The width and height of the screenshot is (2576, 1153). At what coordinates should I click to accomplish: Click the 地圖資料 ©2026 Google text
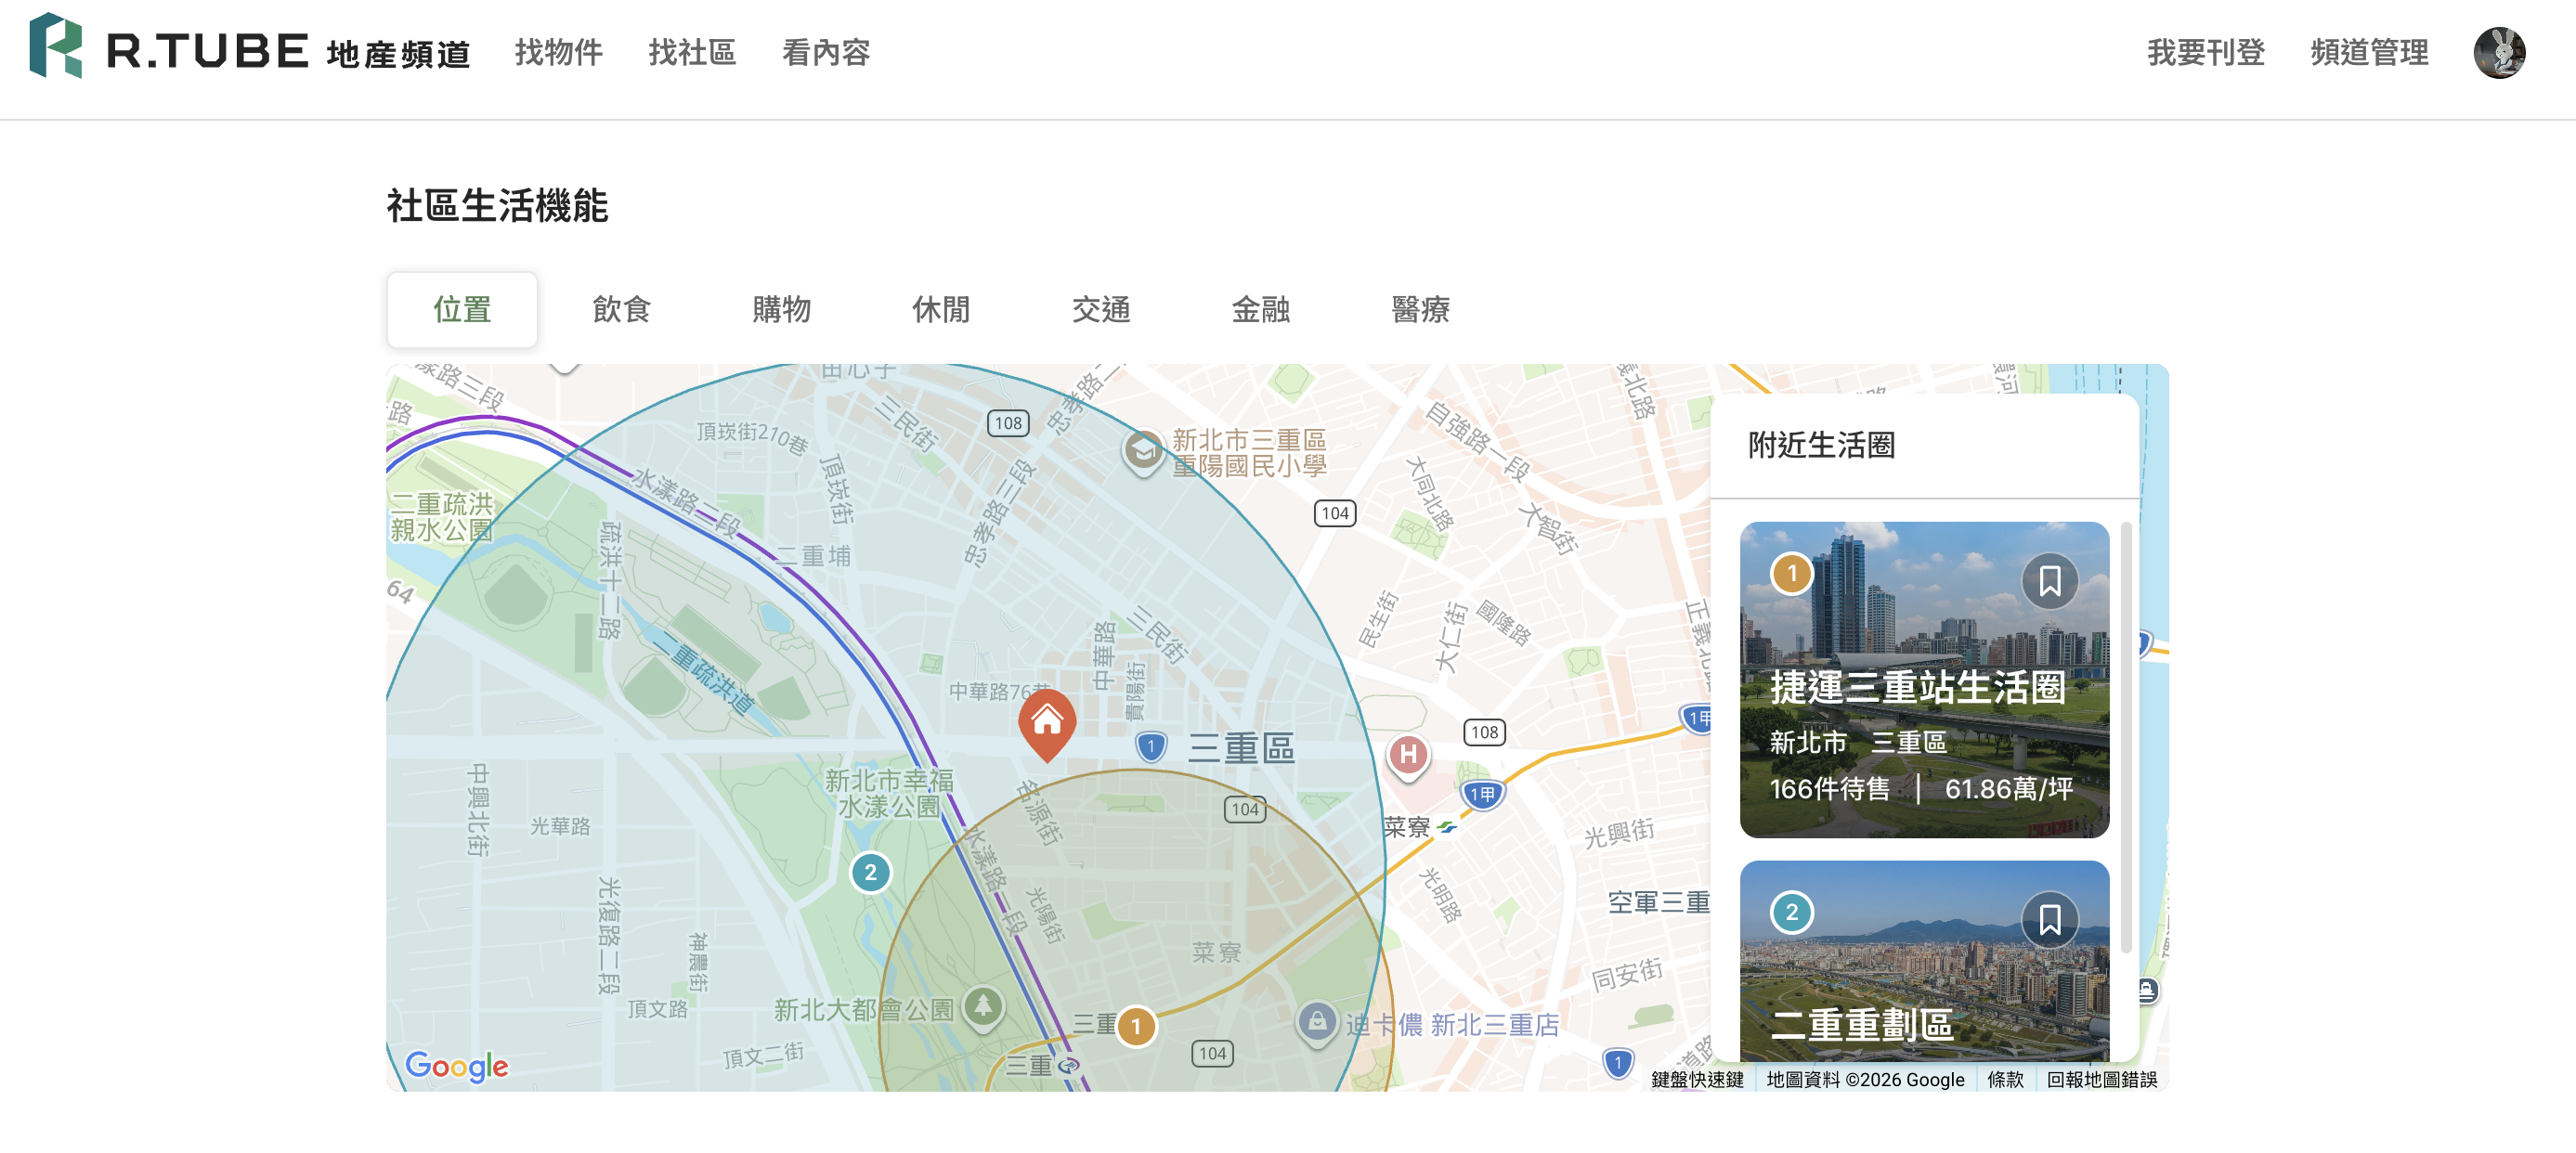1865,1079
